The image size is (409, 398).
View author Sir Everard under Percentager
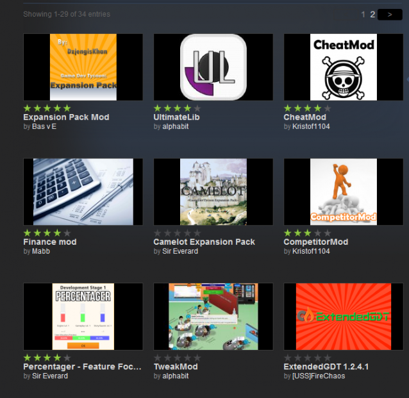click(x=50, y=376)
